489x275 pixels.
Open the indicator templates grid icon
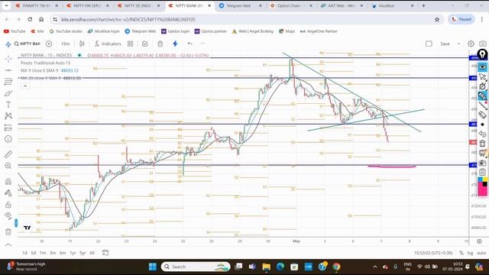tap(131, 44)
